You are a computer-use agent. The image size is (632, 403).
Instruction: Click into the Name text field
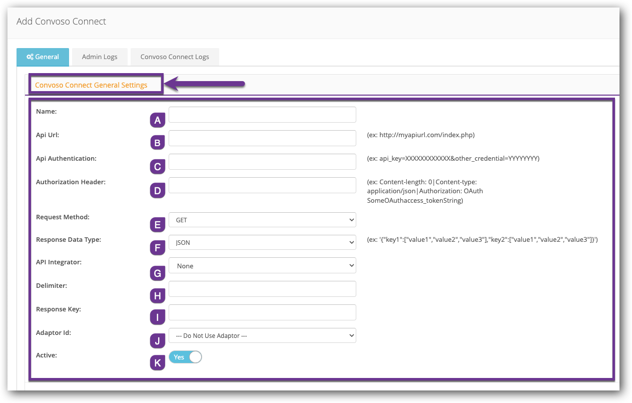pos(262,115)
